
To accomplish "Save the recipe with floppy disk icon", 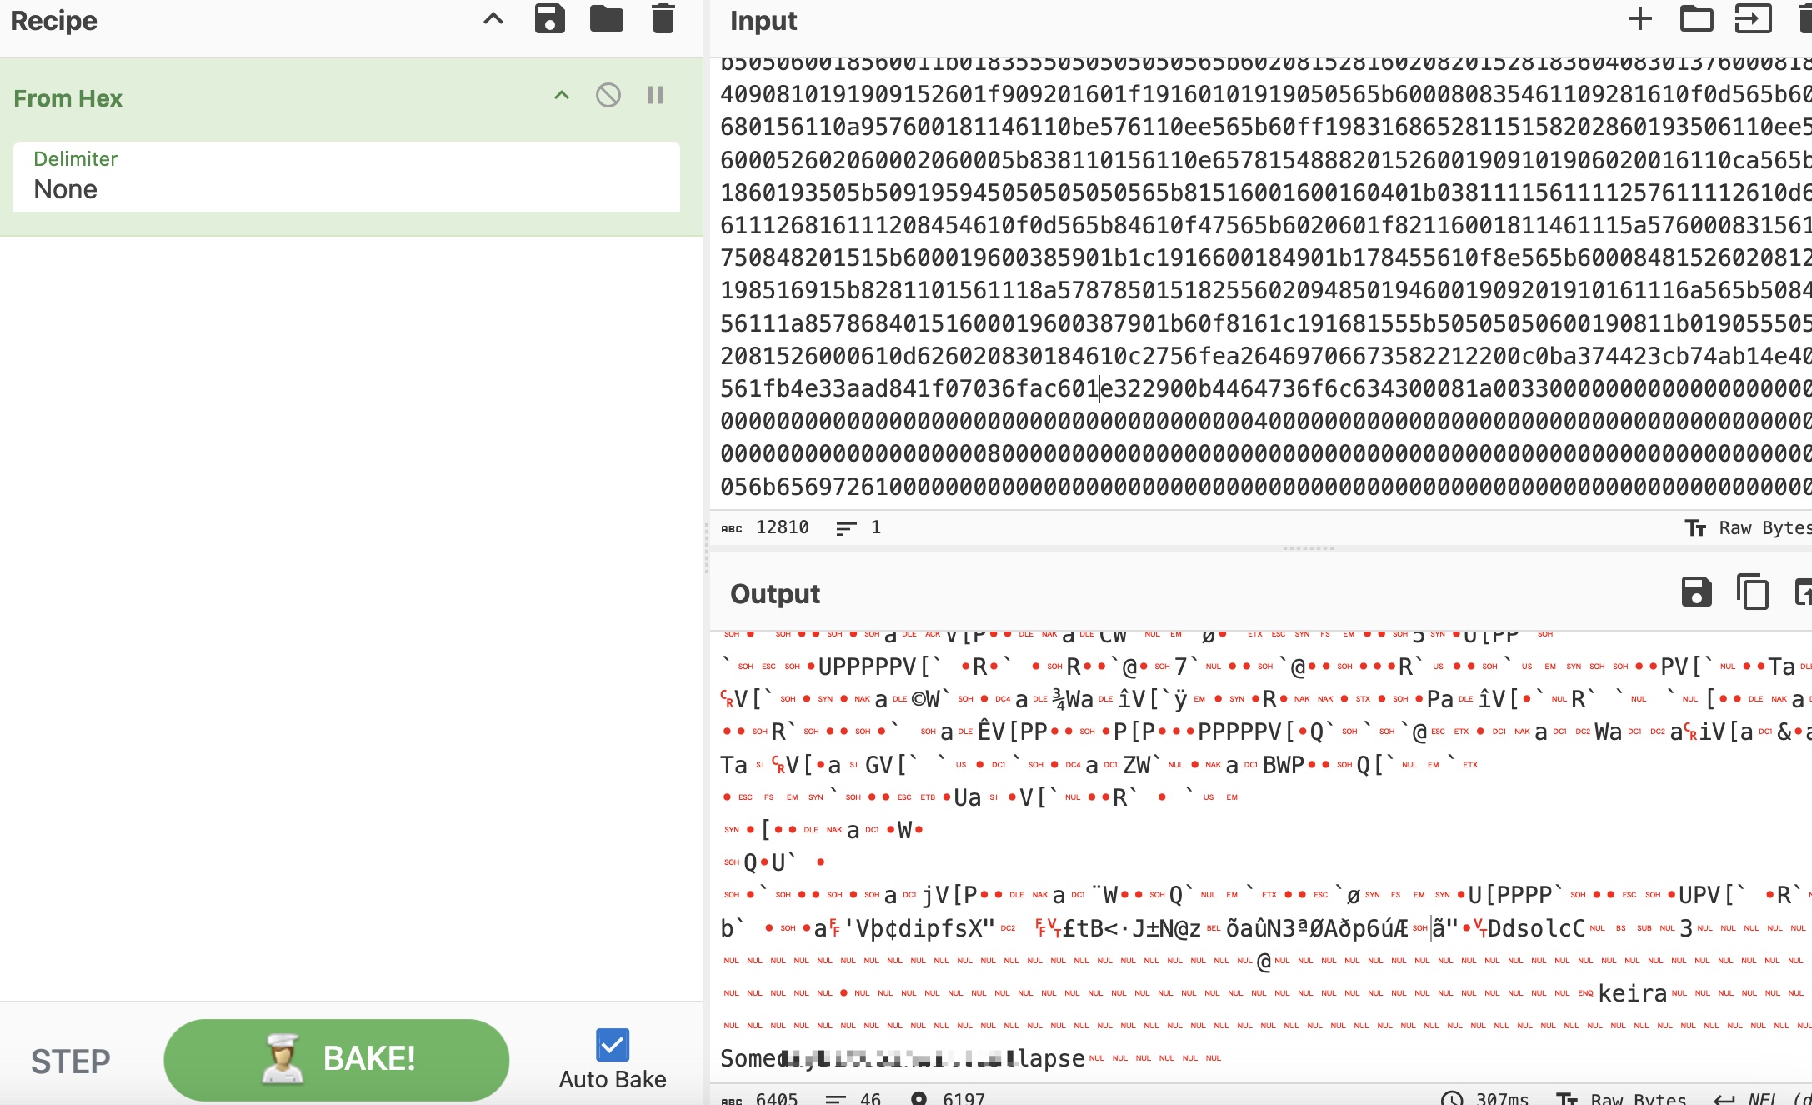I will tap(549, 18).
